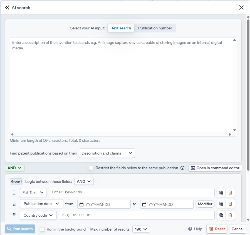Expand the Description and claims dropdown
This screenshot has width=250, height=235.
click(x=107, y=153)
